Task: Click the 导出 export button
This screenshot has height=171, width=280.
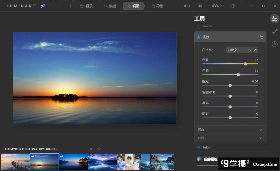Action: 157,6
